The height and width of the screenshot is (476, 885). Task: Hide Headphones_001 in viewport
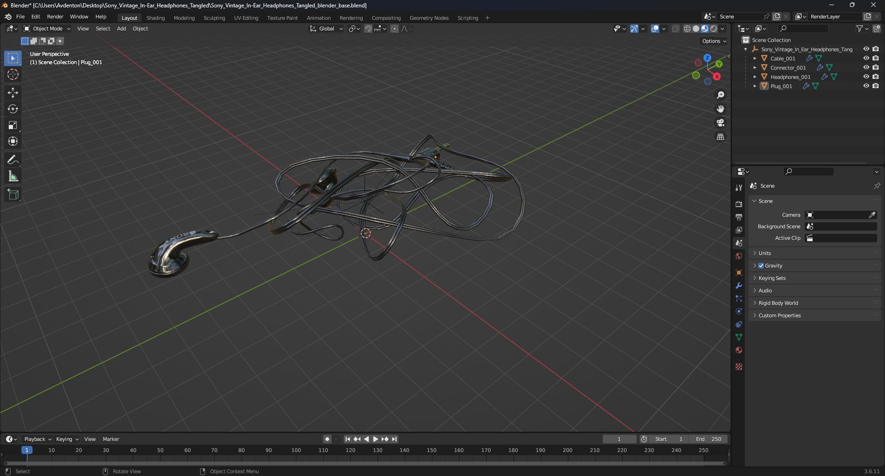point(866,77)
